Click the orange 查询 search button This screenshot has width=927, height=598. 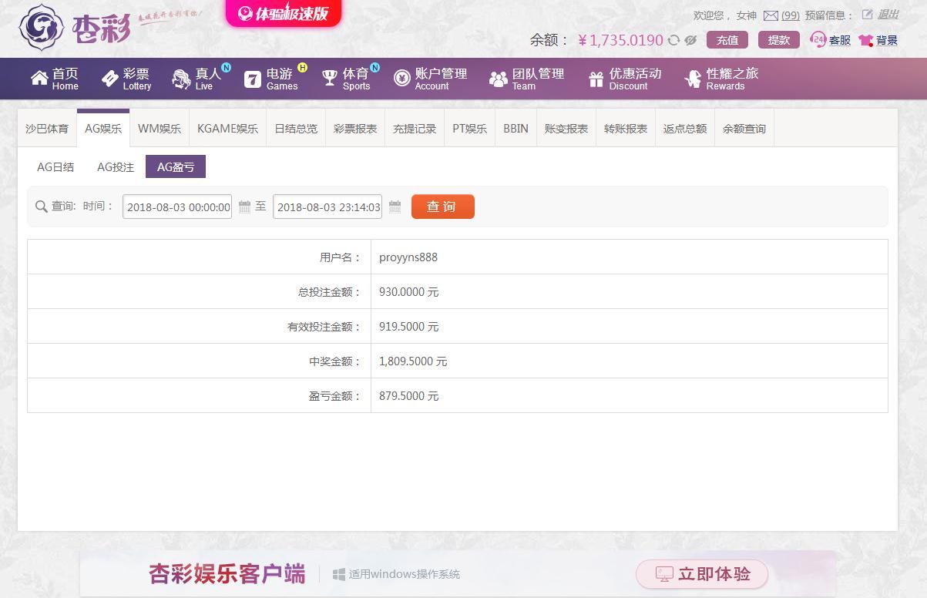pyautogui.click(x=443, y=207)
